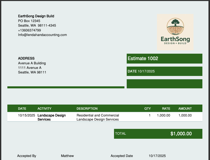Click the ACTIVITY column header
This screenshot has height=160, width=210.
(x=44, y=109)
